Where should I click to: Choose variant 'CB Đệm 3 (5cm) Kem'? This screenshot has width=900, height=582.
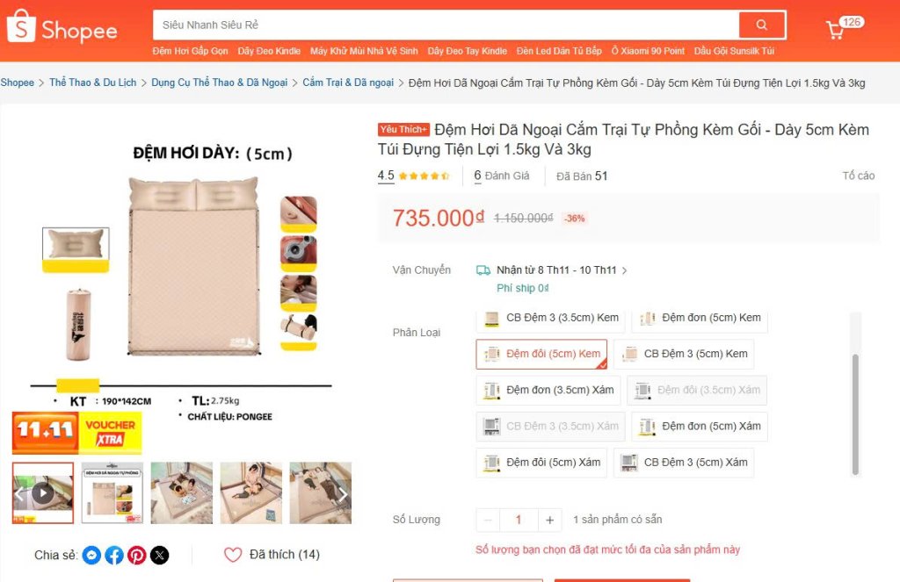pyautogui.click(x=684, y=354)
